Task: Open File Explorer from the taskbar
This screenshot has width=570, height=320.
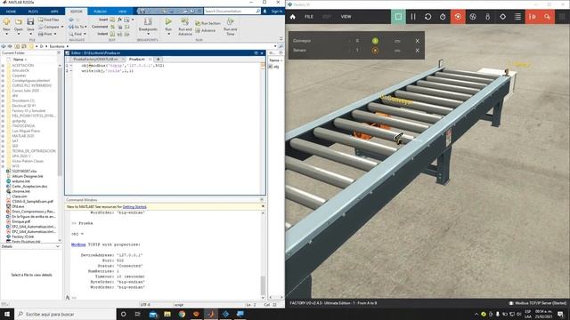Action: pos(167,314)
